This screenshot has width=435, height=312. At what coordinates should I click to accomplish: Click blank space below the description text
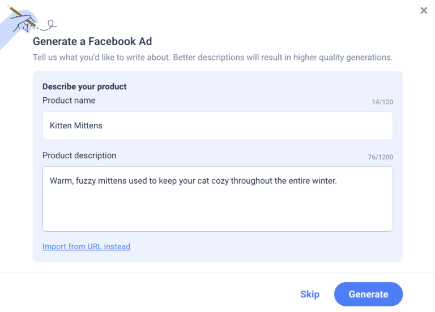[217, 212]
